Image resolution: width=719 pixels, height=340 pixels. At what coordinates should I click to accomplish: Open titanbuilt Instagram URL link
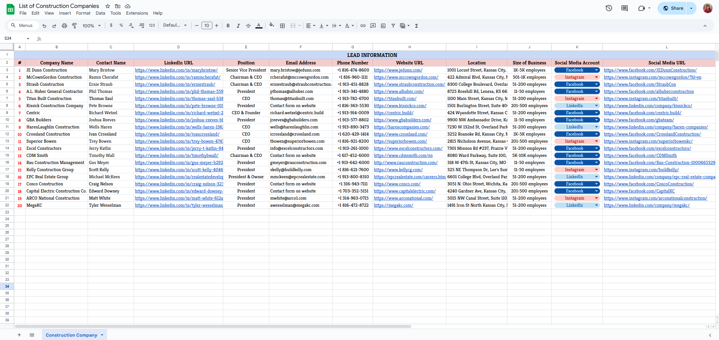coord(641,98)
